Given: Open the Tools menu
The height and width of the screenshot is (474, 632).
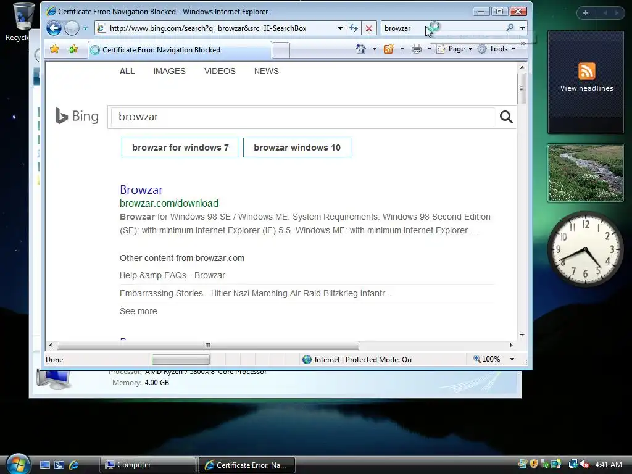Looking at the screenshot, I should click(x=497, y=49).
